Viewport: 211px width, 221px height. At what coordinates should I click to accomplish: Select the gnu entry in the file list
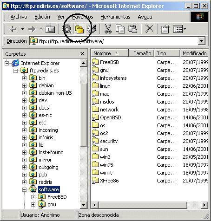tap(104, 70)
